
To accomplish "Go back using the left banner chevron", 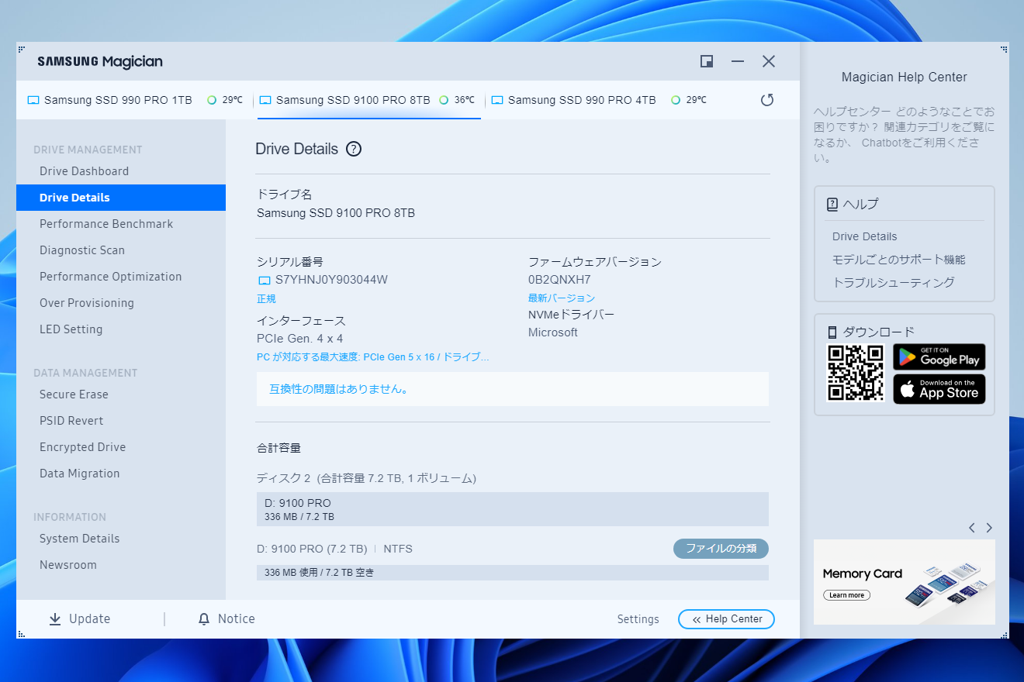I will coord(972,527).
